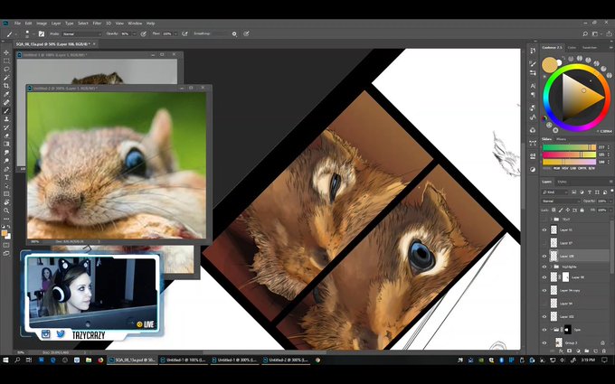Select the Gradient tool
This screenshot has width=615, height=384.
pyautogui.click(x=6, y=144)
